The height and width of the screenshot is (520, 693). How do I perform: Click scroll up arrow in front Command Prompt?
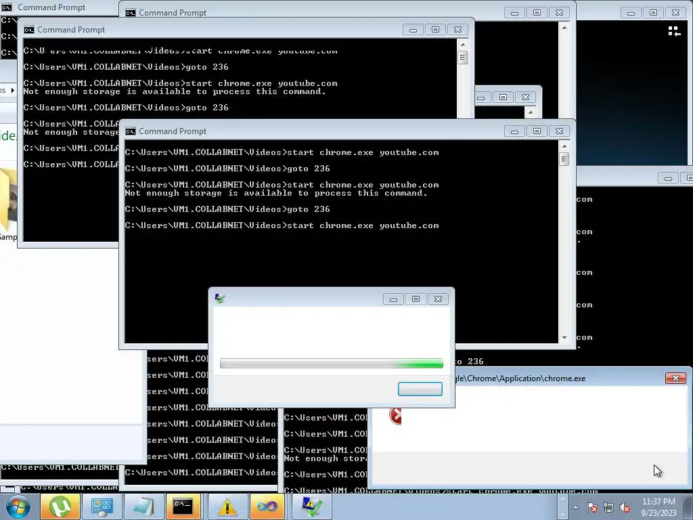(564, 146)
